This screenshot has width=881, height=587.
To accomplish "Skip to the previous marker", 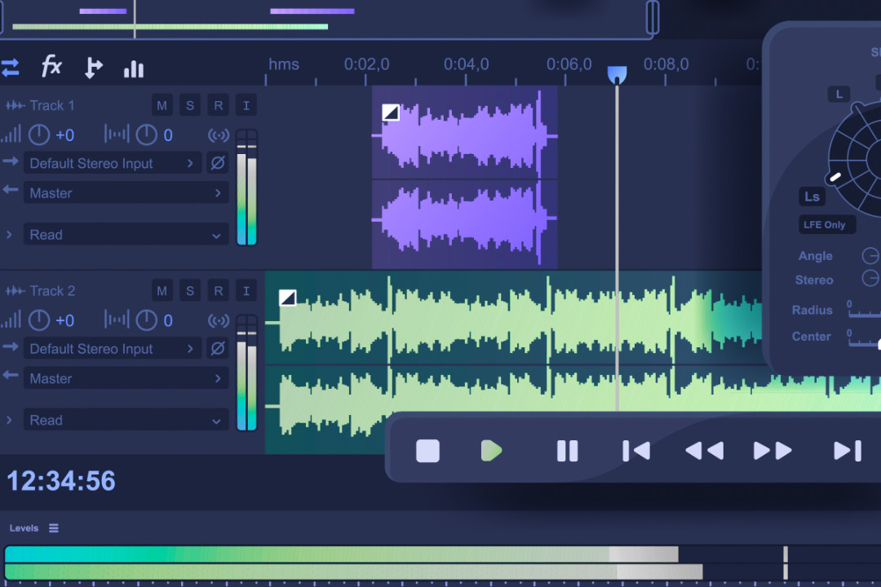I will click(635, 451).
